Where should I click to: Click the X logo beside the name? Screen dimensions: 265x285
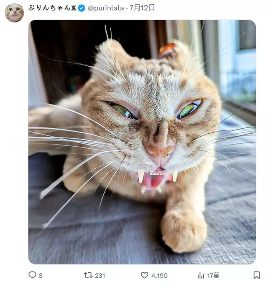(x=74, y=8)
